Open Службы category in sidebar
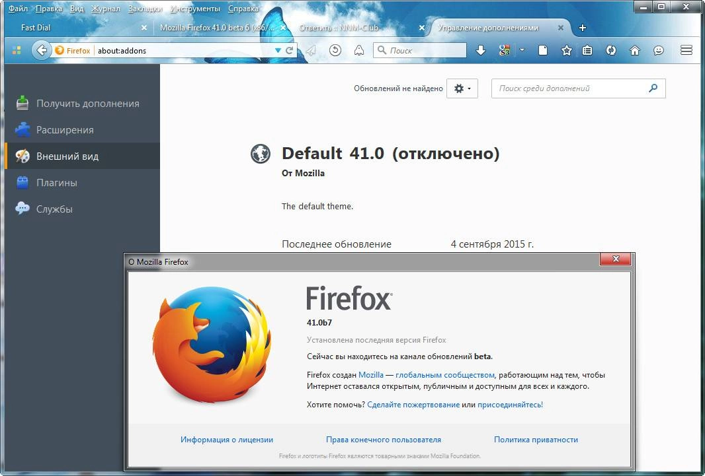Image resolution: width=705 pixels, height=476 pixels. click(x=82, y=209)
